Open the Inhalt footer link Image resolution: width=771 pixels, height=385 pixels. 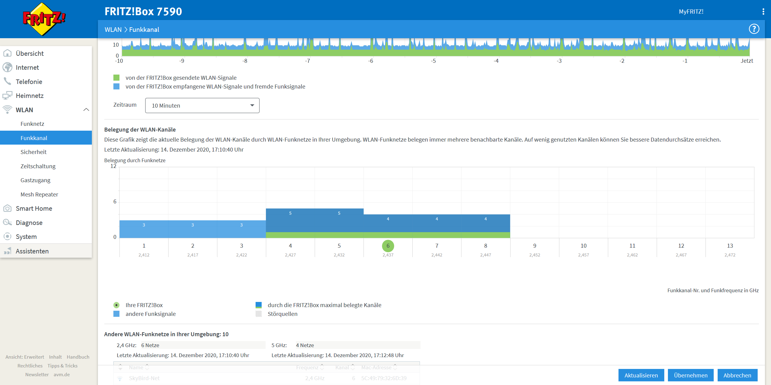pyautogui.click(x=55, y=357)
